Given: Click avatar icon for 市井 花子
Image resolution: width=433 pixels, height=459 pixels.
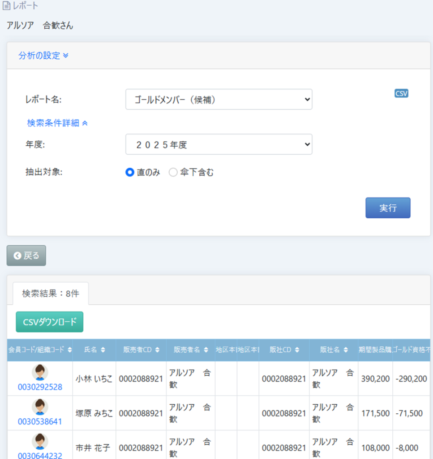Looking at the screenshot, I should [40, 442].
